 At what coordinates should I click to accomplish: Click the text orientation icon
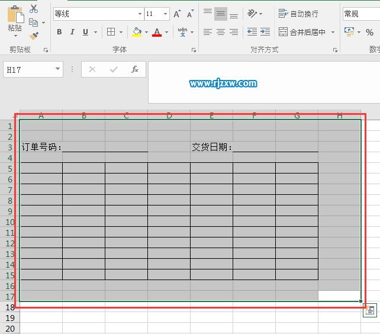tap(252, 14)
